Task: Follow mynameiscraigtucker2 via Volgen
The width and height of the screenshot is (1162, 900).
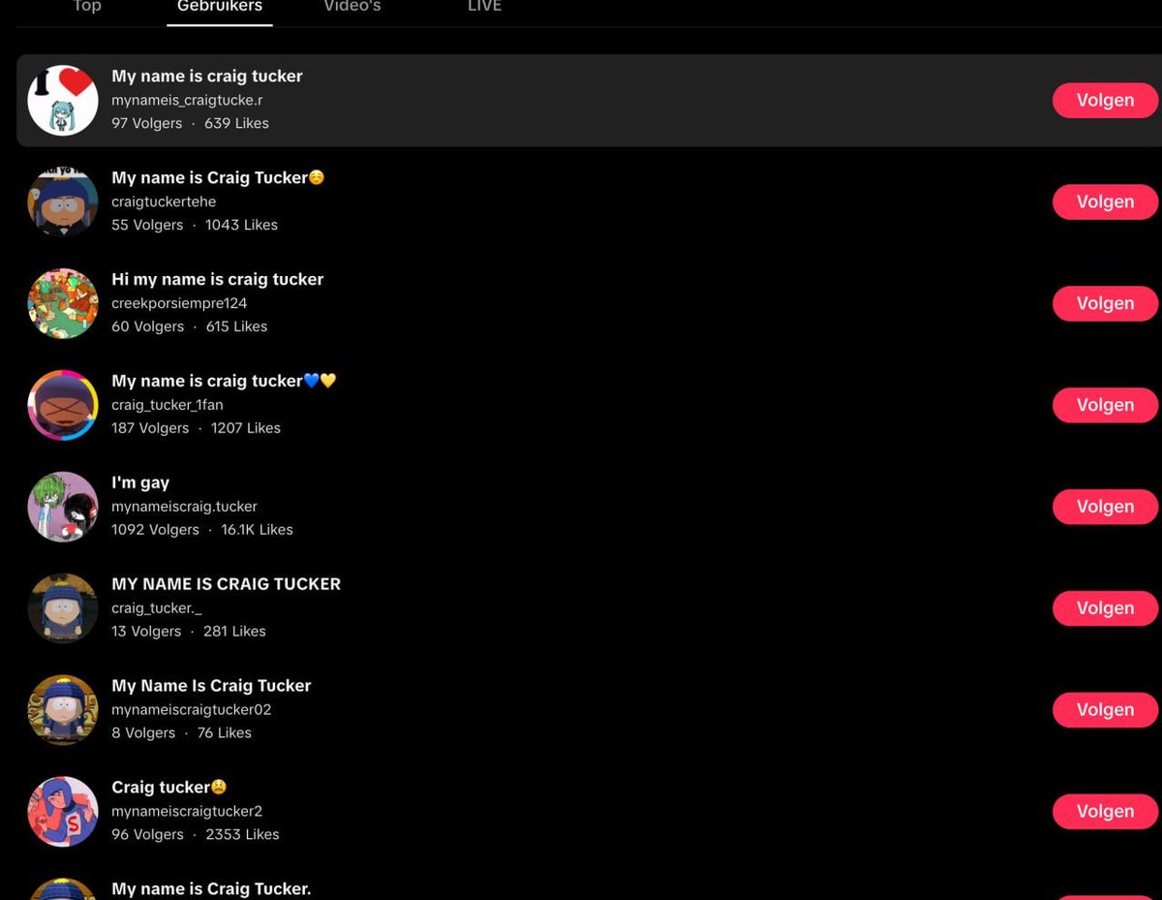Action: coord(1105,812)
